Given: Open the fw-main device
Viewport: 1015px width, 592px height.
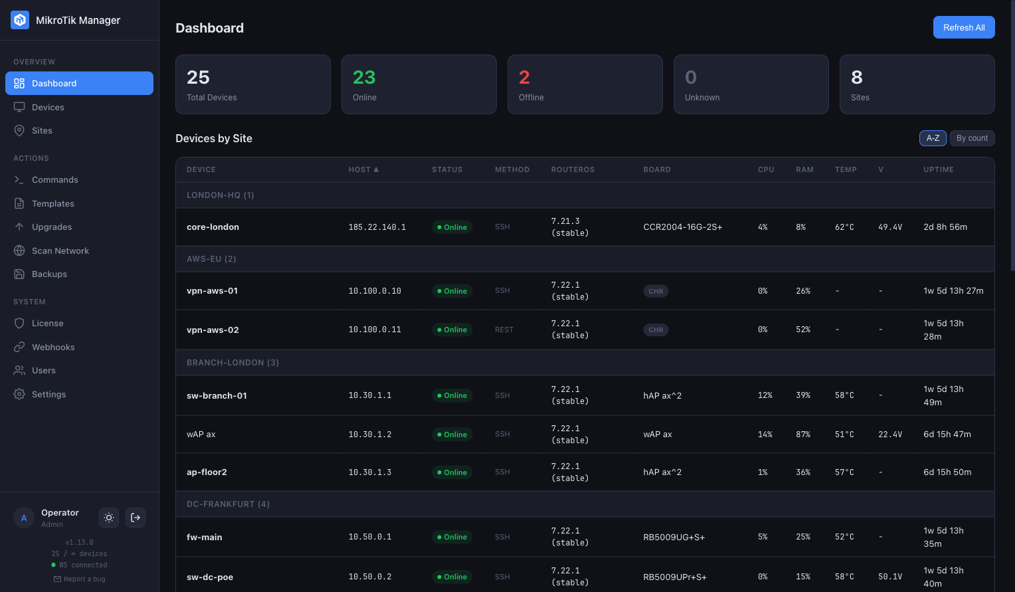Looking at the screenshot, I should coord(205,537).
